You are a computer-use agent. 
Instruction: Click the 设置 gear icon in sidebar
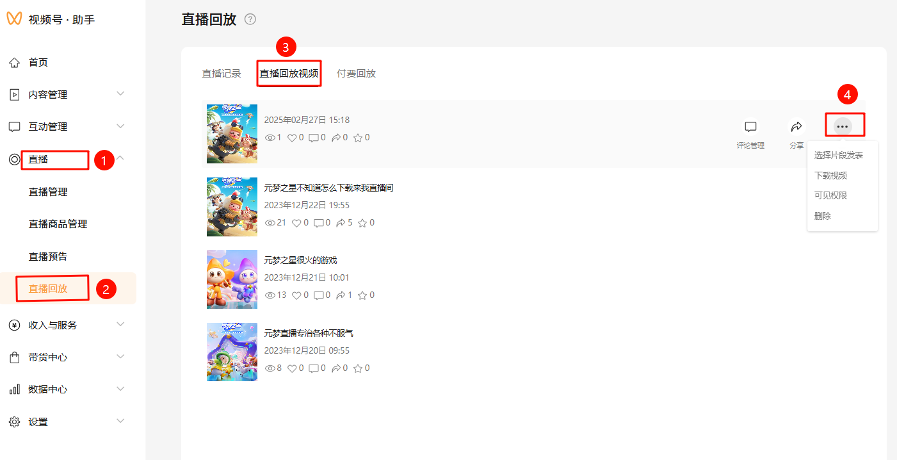(14, 422)
